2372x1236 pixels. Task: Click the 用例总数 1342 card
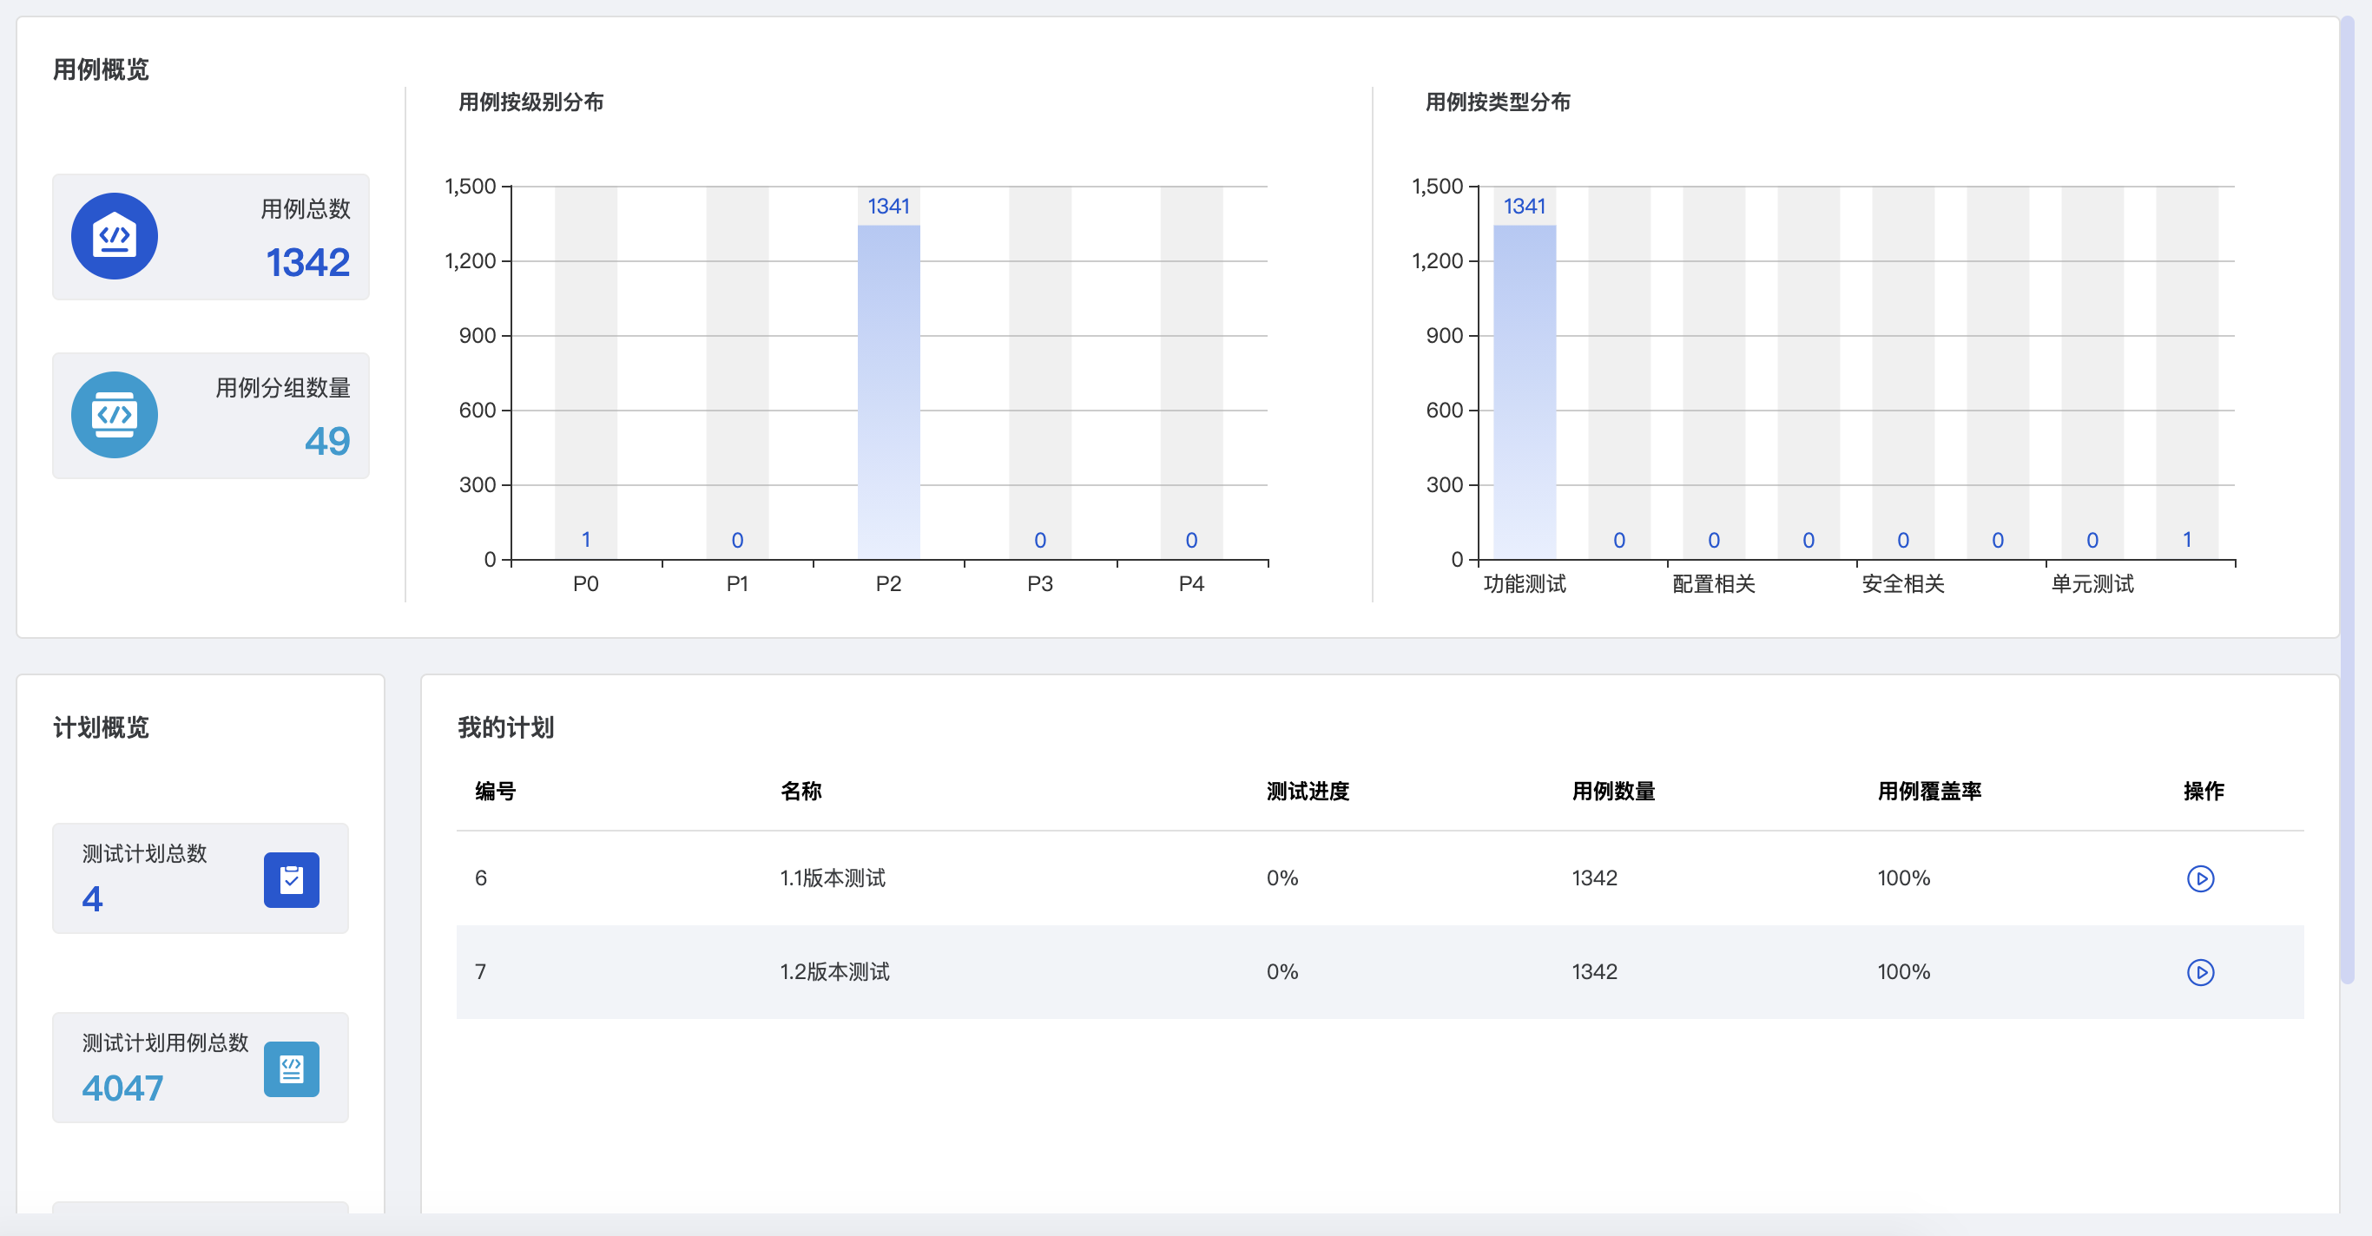(x=211, y=237)
